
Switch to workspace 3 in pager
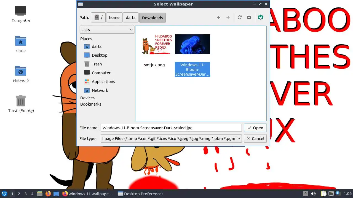point(25,194)
